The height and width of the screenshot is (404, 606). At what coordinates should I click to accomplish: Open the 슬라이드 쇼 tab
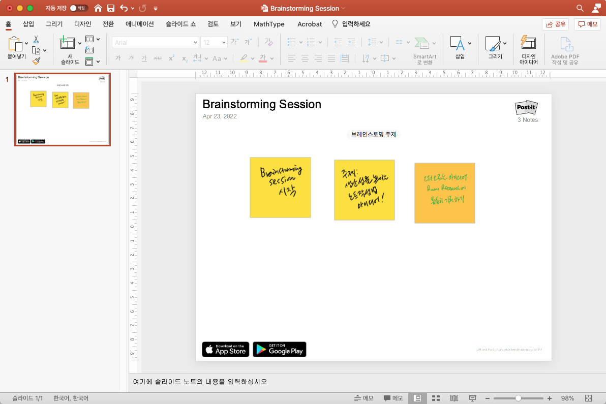[x=180, y=24]
